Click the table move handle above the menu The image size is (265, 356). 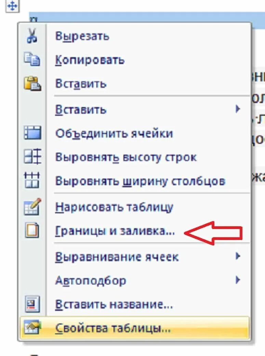[12, 6]
